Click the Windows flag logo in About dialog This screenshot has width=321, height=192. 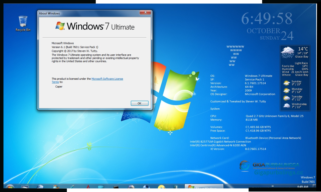pyautogui.click(x=60, y=26)
